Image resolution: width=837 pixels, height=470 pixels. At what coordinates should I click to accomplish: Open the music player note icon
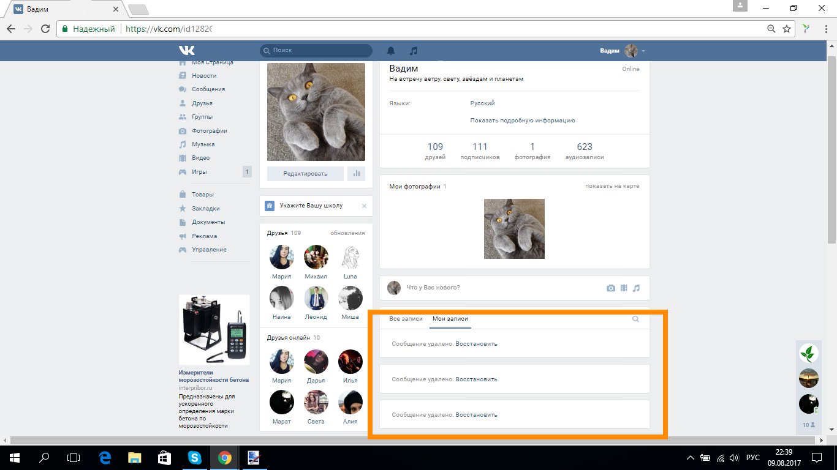(x=414, y=51)
